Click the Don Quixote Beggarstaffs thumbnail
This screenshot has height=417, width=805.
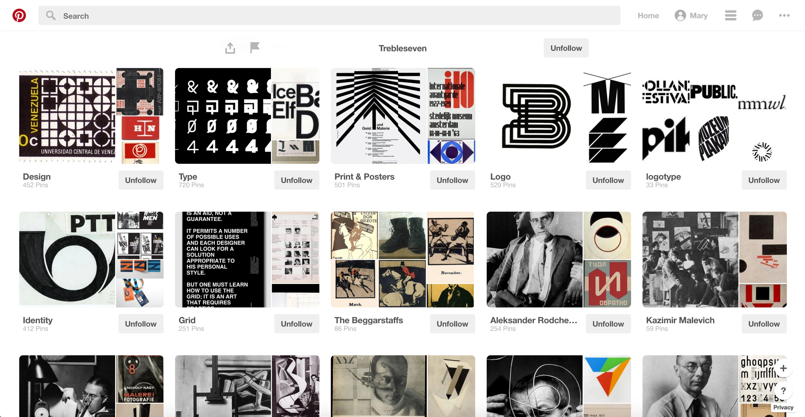click(x=354, y=235)
